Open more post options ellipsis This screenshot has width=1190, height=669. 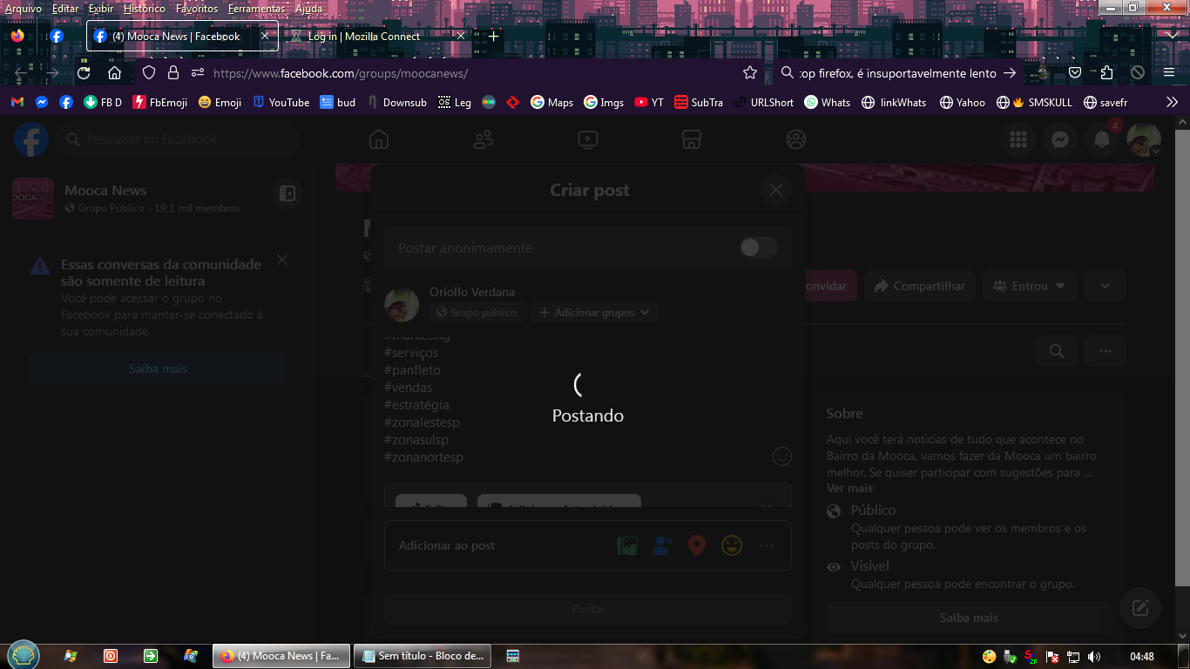767,545
